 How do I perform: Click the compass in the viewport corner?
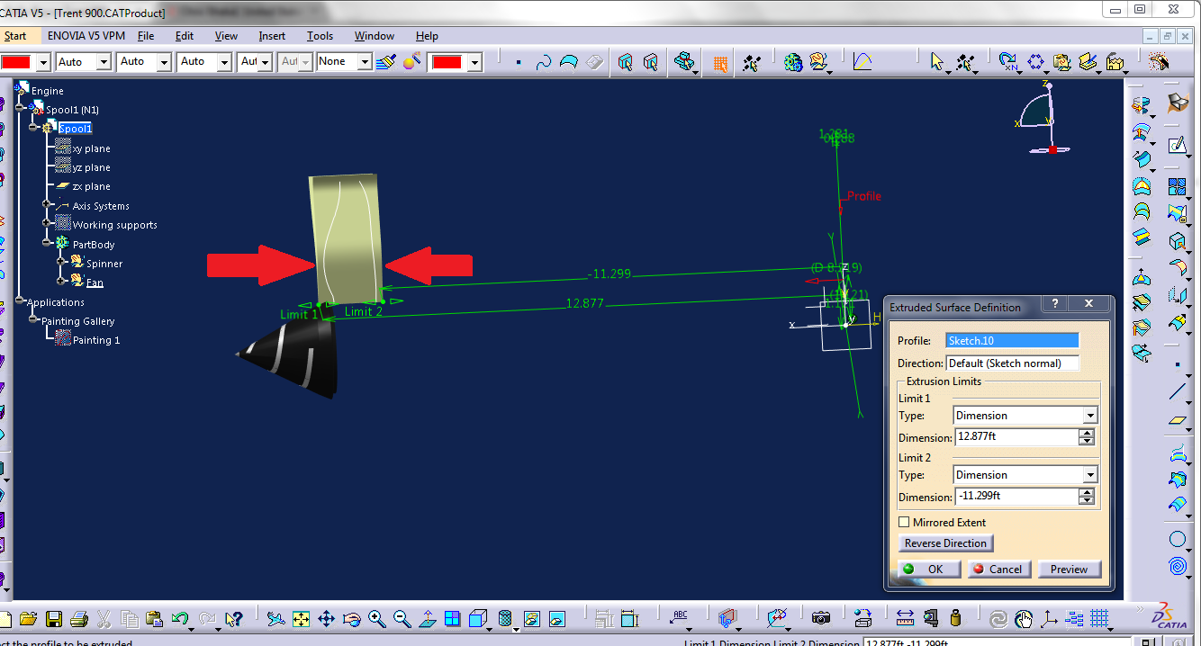[x=1044, y=119]
